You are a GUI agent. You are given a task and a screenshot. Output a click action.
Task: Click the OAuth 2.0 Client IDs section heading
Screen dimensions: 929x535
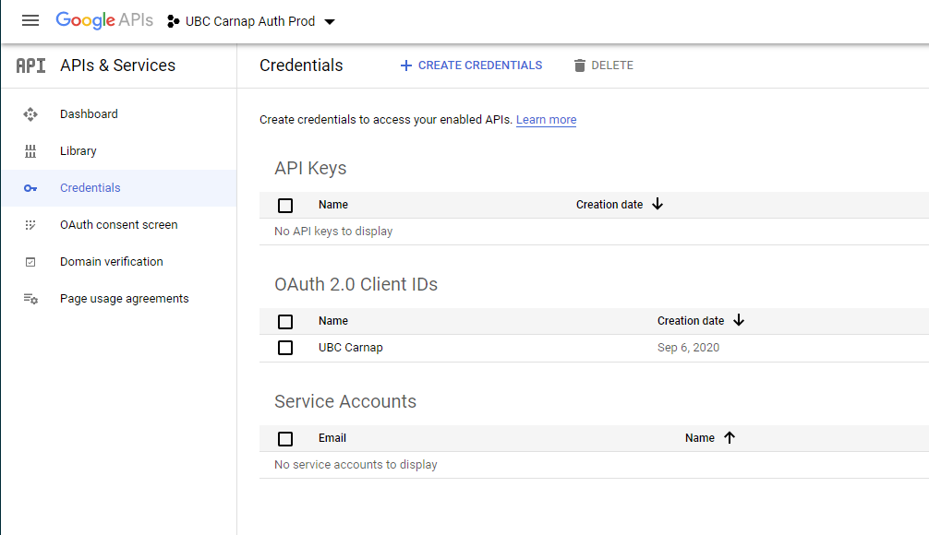click(356, 284)
